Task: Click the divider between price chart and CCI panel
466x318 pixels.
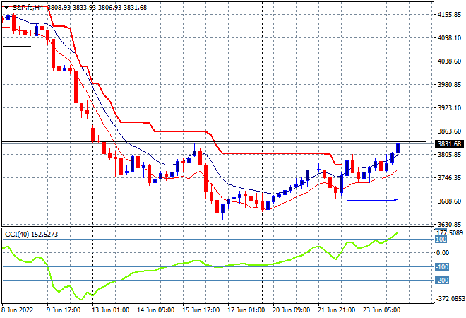Action: [x=212, y=227]
